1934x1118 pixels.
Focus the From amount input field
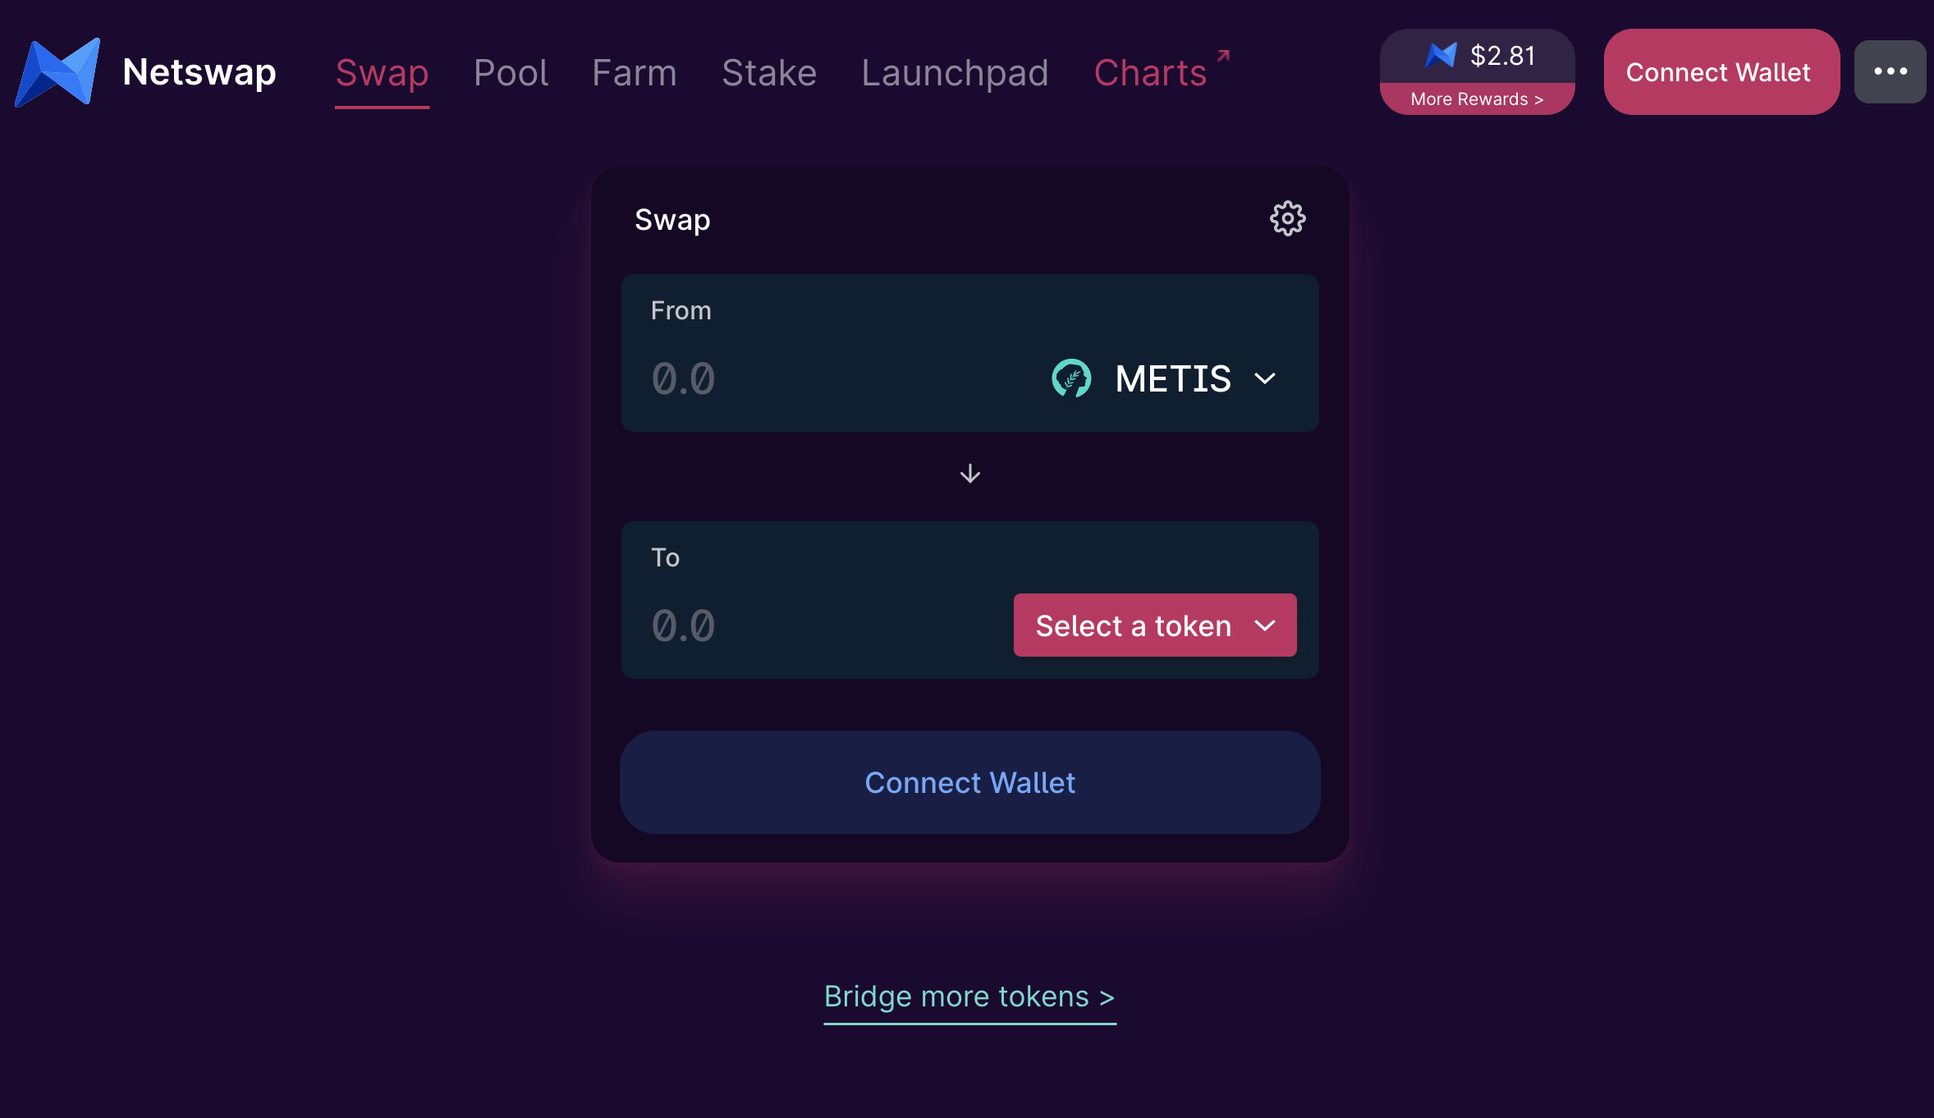(x=829, y=378)
